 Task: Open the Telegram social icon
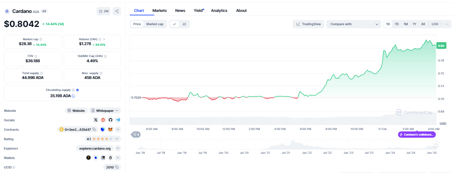118,120
